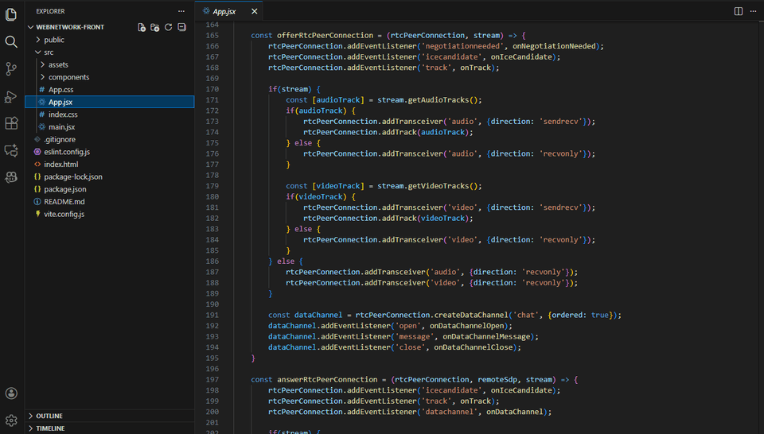
Task: Expand the TIMELINE section
Action: 49,428
